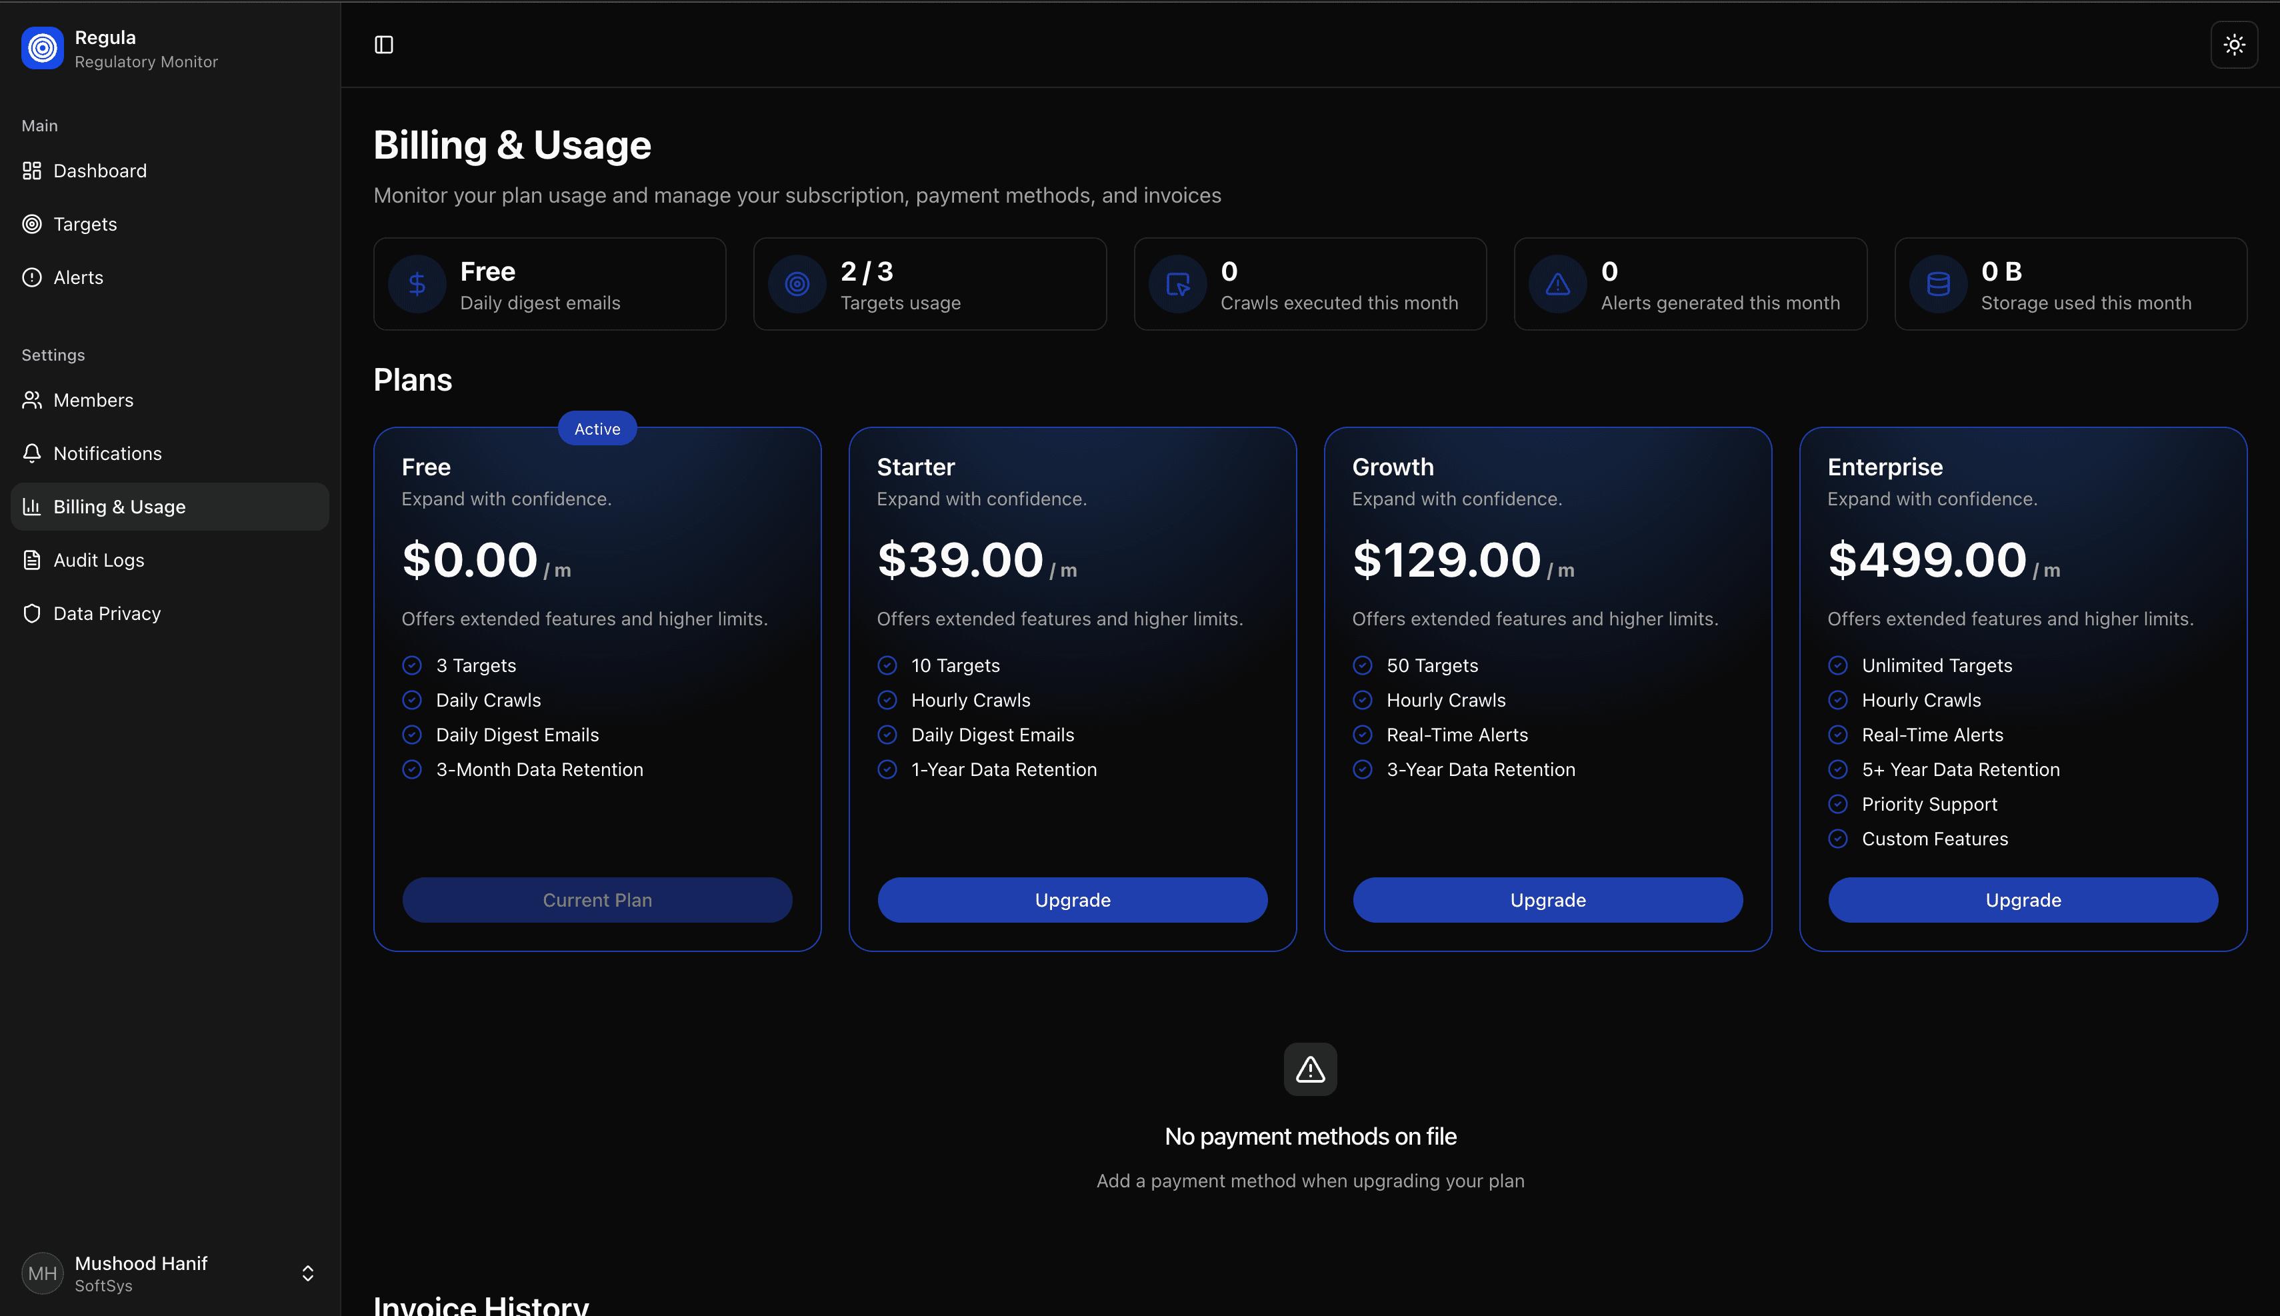
Task: Click the Targets usage target icon
Action: (796, 285)
